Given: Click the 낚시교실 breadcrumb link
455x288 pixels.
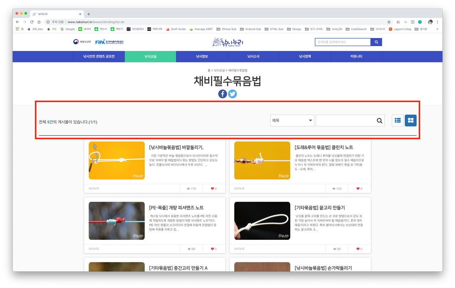Looking at the screenshot, I should [x=220, y=70].
